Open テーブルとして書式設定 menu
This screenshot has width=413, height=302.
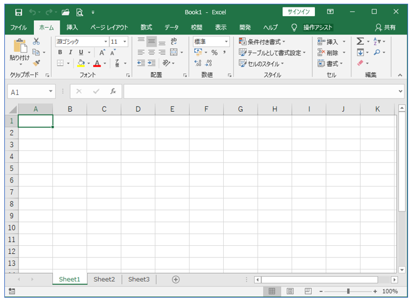tap(272, 52)
